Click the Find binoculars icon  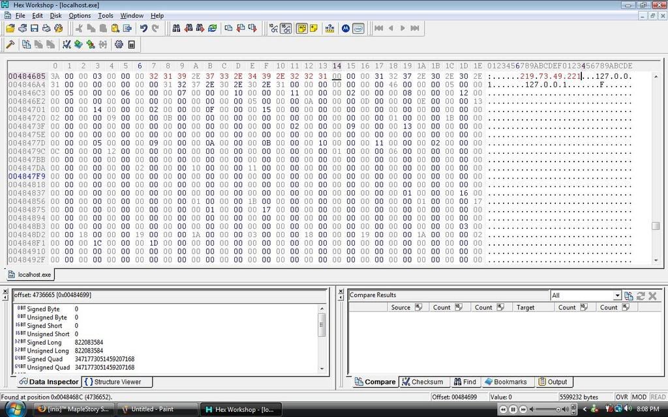click(176, 29)
